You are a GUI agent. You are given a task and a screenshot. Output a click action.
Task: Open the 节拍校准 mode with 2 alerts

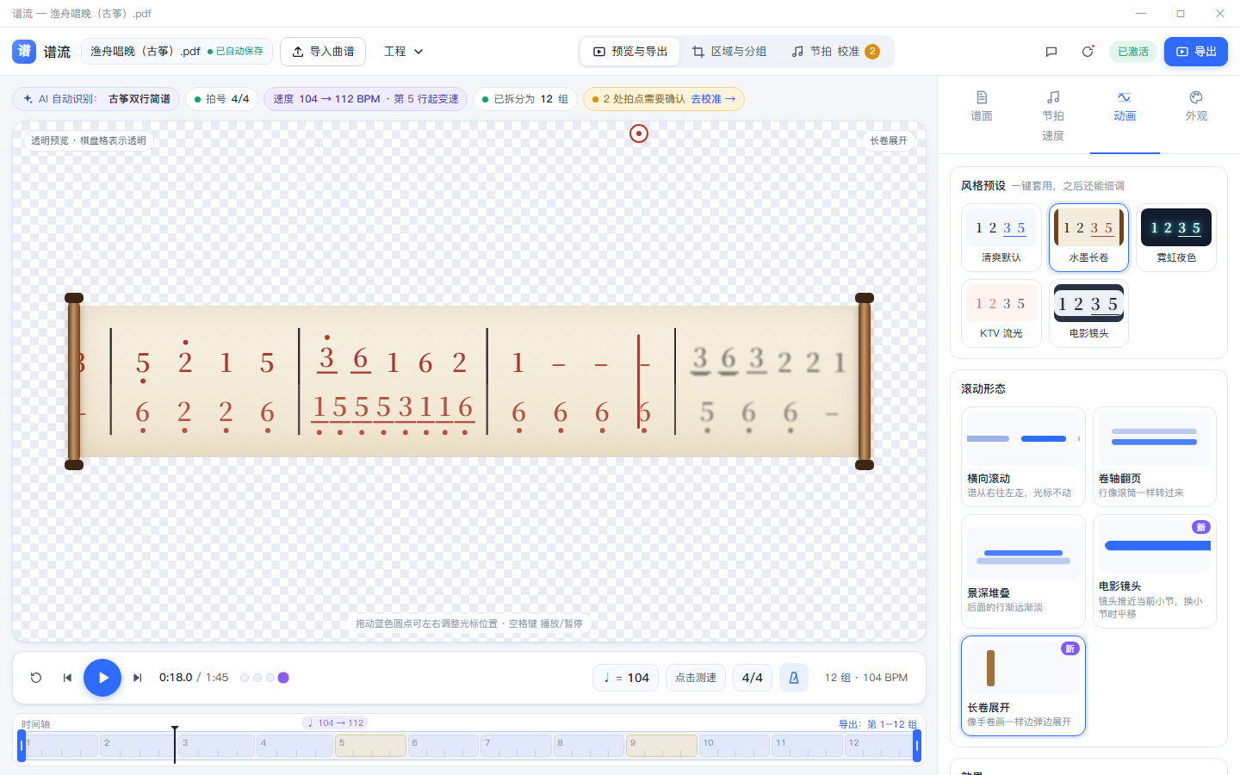[835, 52]
